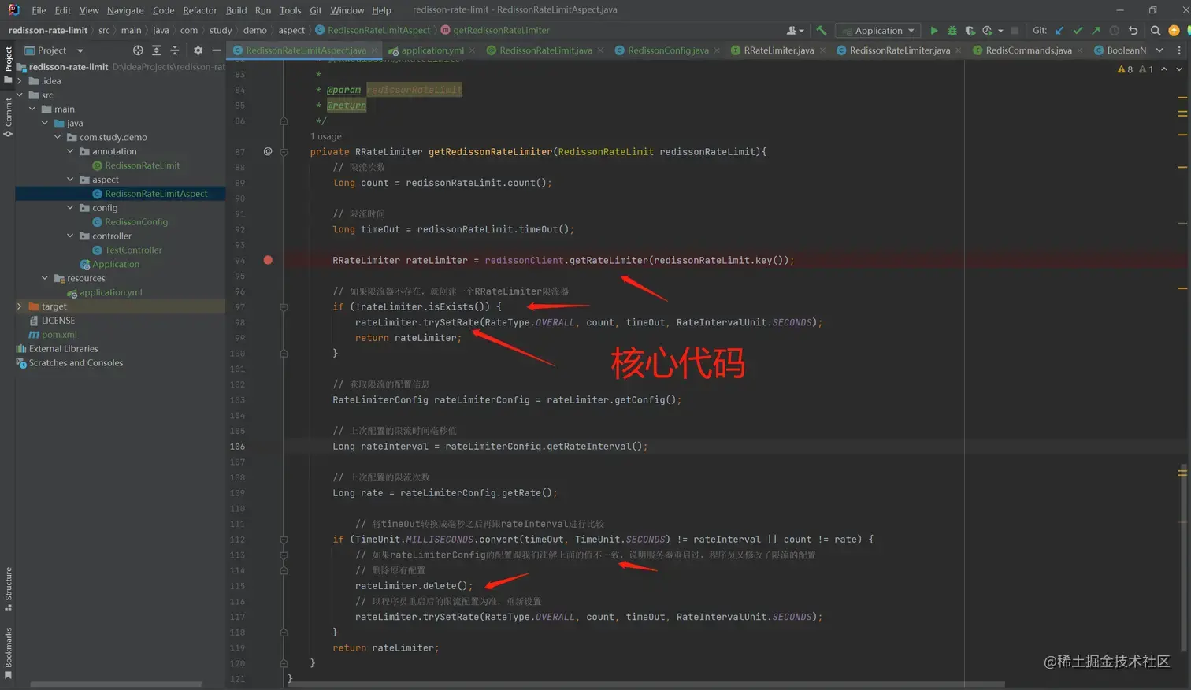Image resolution: width=1191 pixels, height=690 pixels.
Task: Fold the if block at line 112
Action: tap(284, 540)
